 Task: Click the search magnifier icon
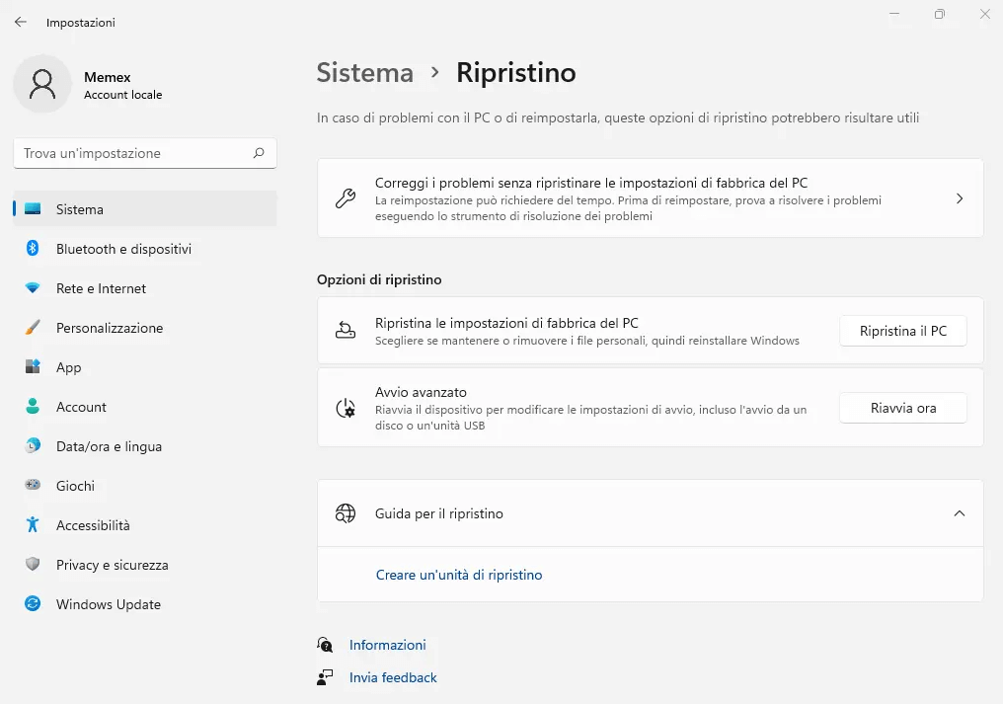coord(259,153)
